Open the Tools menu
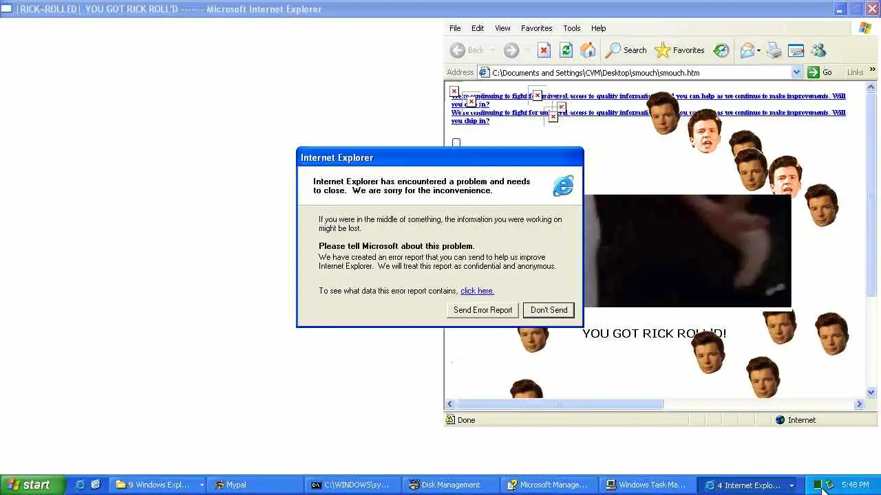The image size is (881, 495). point(572,28)
